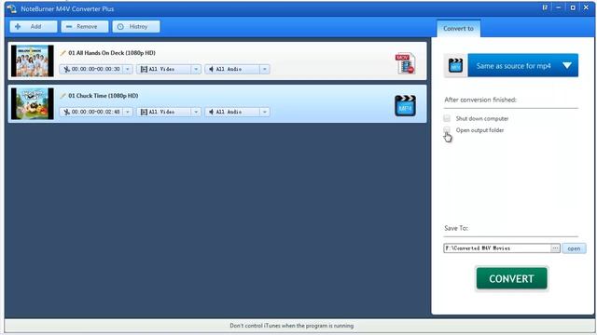The width and height of the screenshot is (597, 335).
Task: Click the plus icon on the Add button
Action: coord(18,27)
